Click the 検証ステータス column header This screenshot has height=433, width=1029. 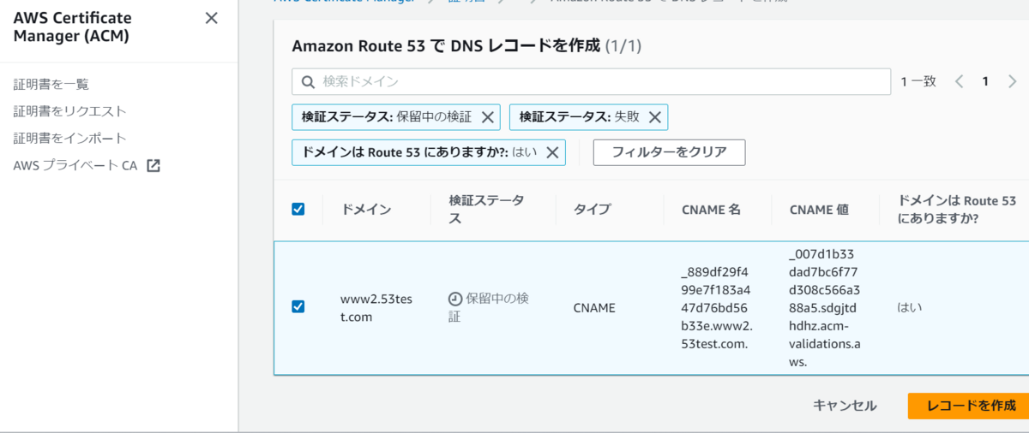487,209
